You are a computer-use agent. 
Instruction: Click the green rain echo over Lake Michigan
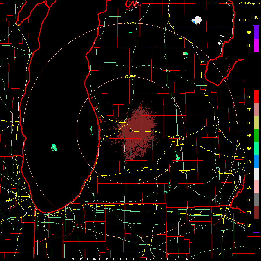click(x=54, y=148)
